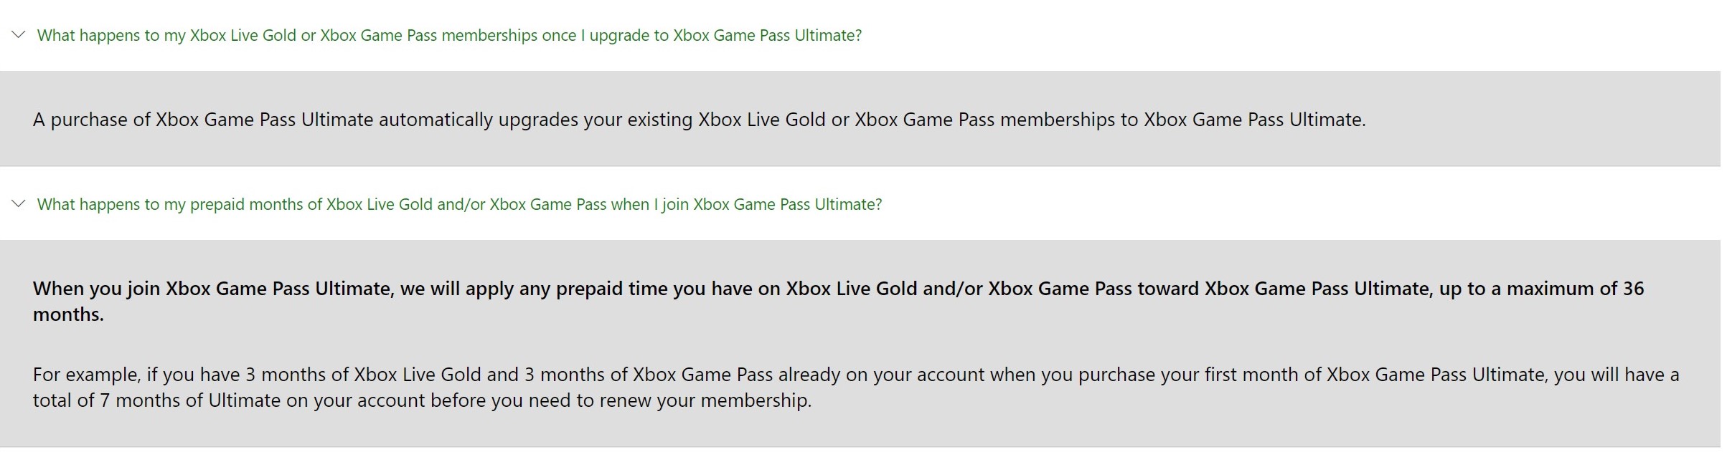Collapse the chevron beside the prepaid months question
1727x452 pixels.
(19, 203)
